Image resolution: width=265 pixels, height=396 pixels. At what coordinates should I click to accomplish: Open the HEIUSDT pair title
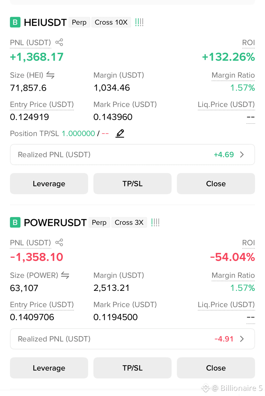pos(45,22)
